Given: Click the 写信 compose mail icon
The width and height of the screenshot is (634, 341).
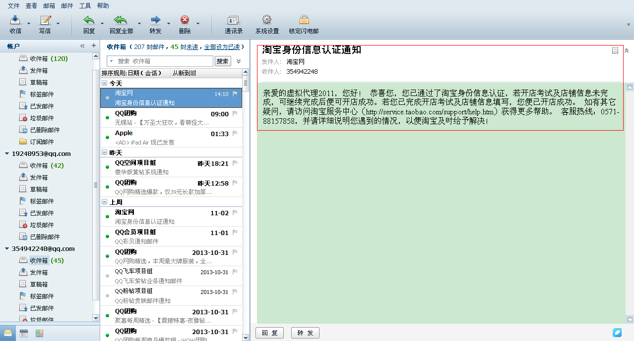Looking at the screenshot, I should point(45,20).
